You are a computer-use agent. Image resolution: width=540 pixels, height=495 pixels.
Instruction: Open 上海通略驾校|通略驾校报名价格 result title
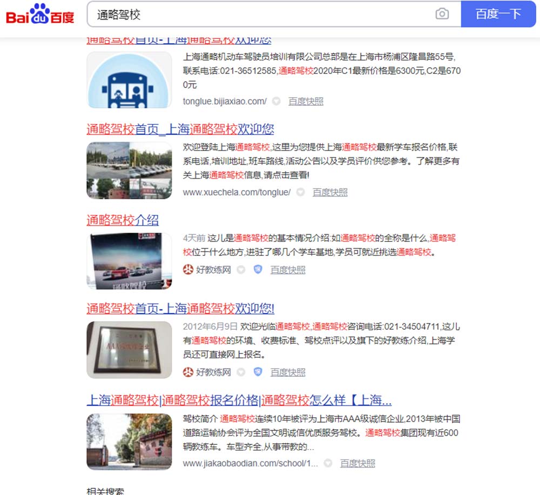click(x=239, y=401)
